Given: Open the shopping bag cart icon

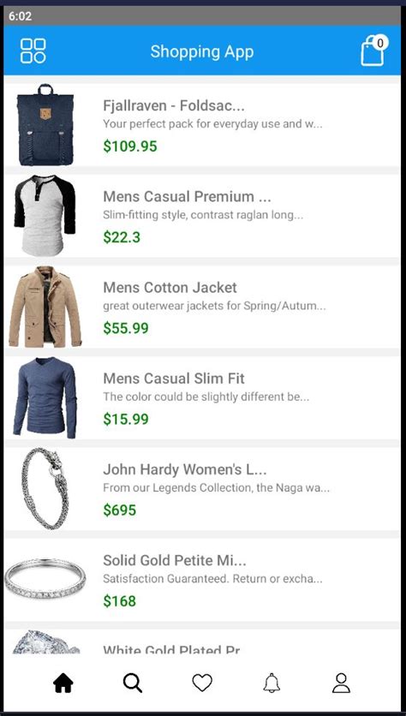Looking at the screenshot, I should pos(373,51).
